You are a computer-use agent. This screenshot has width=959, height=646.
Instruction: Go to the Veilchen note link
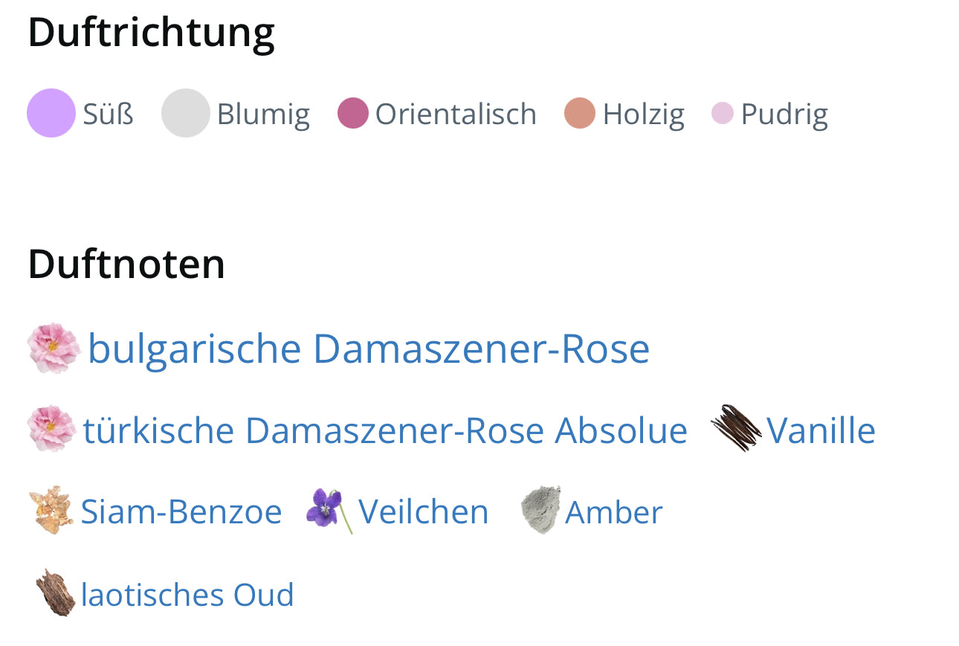pyautogui.click(x=424, y=511)
